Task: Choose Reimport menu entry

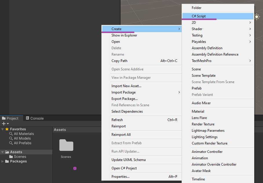Action: coord(142,126)
